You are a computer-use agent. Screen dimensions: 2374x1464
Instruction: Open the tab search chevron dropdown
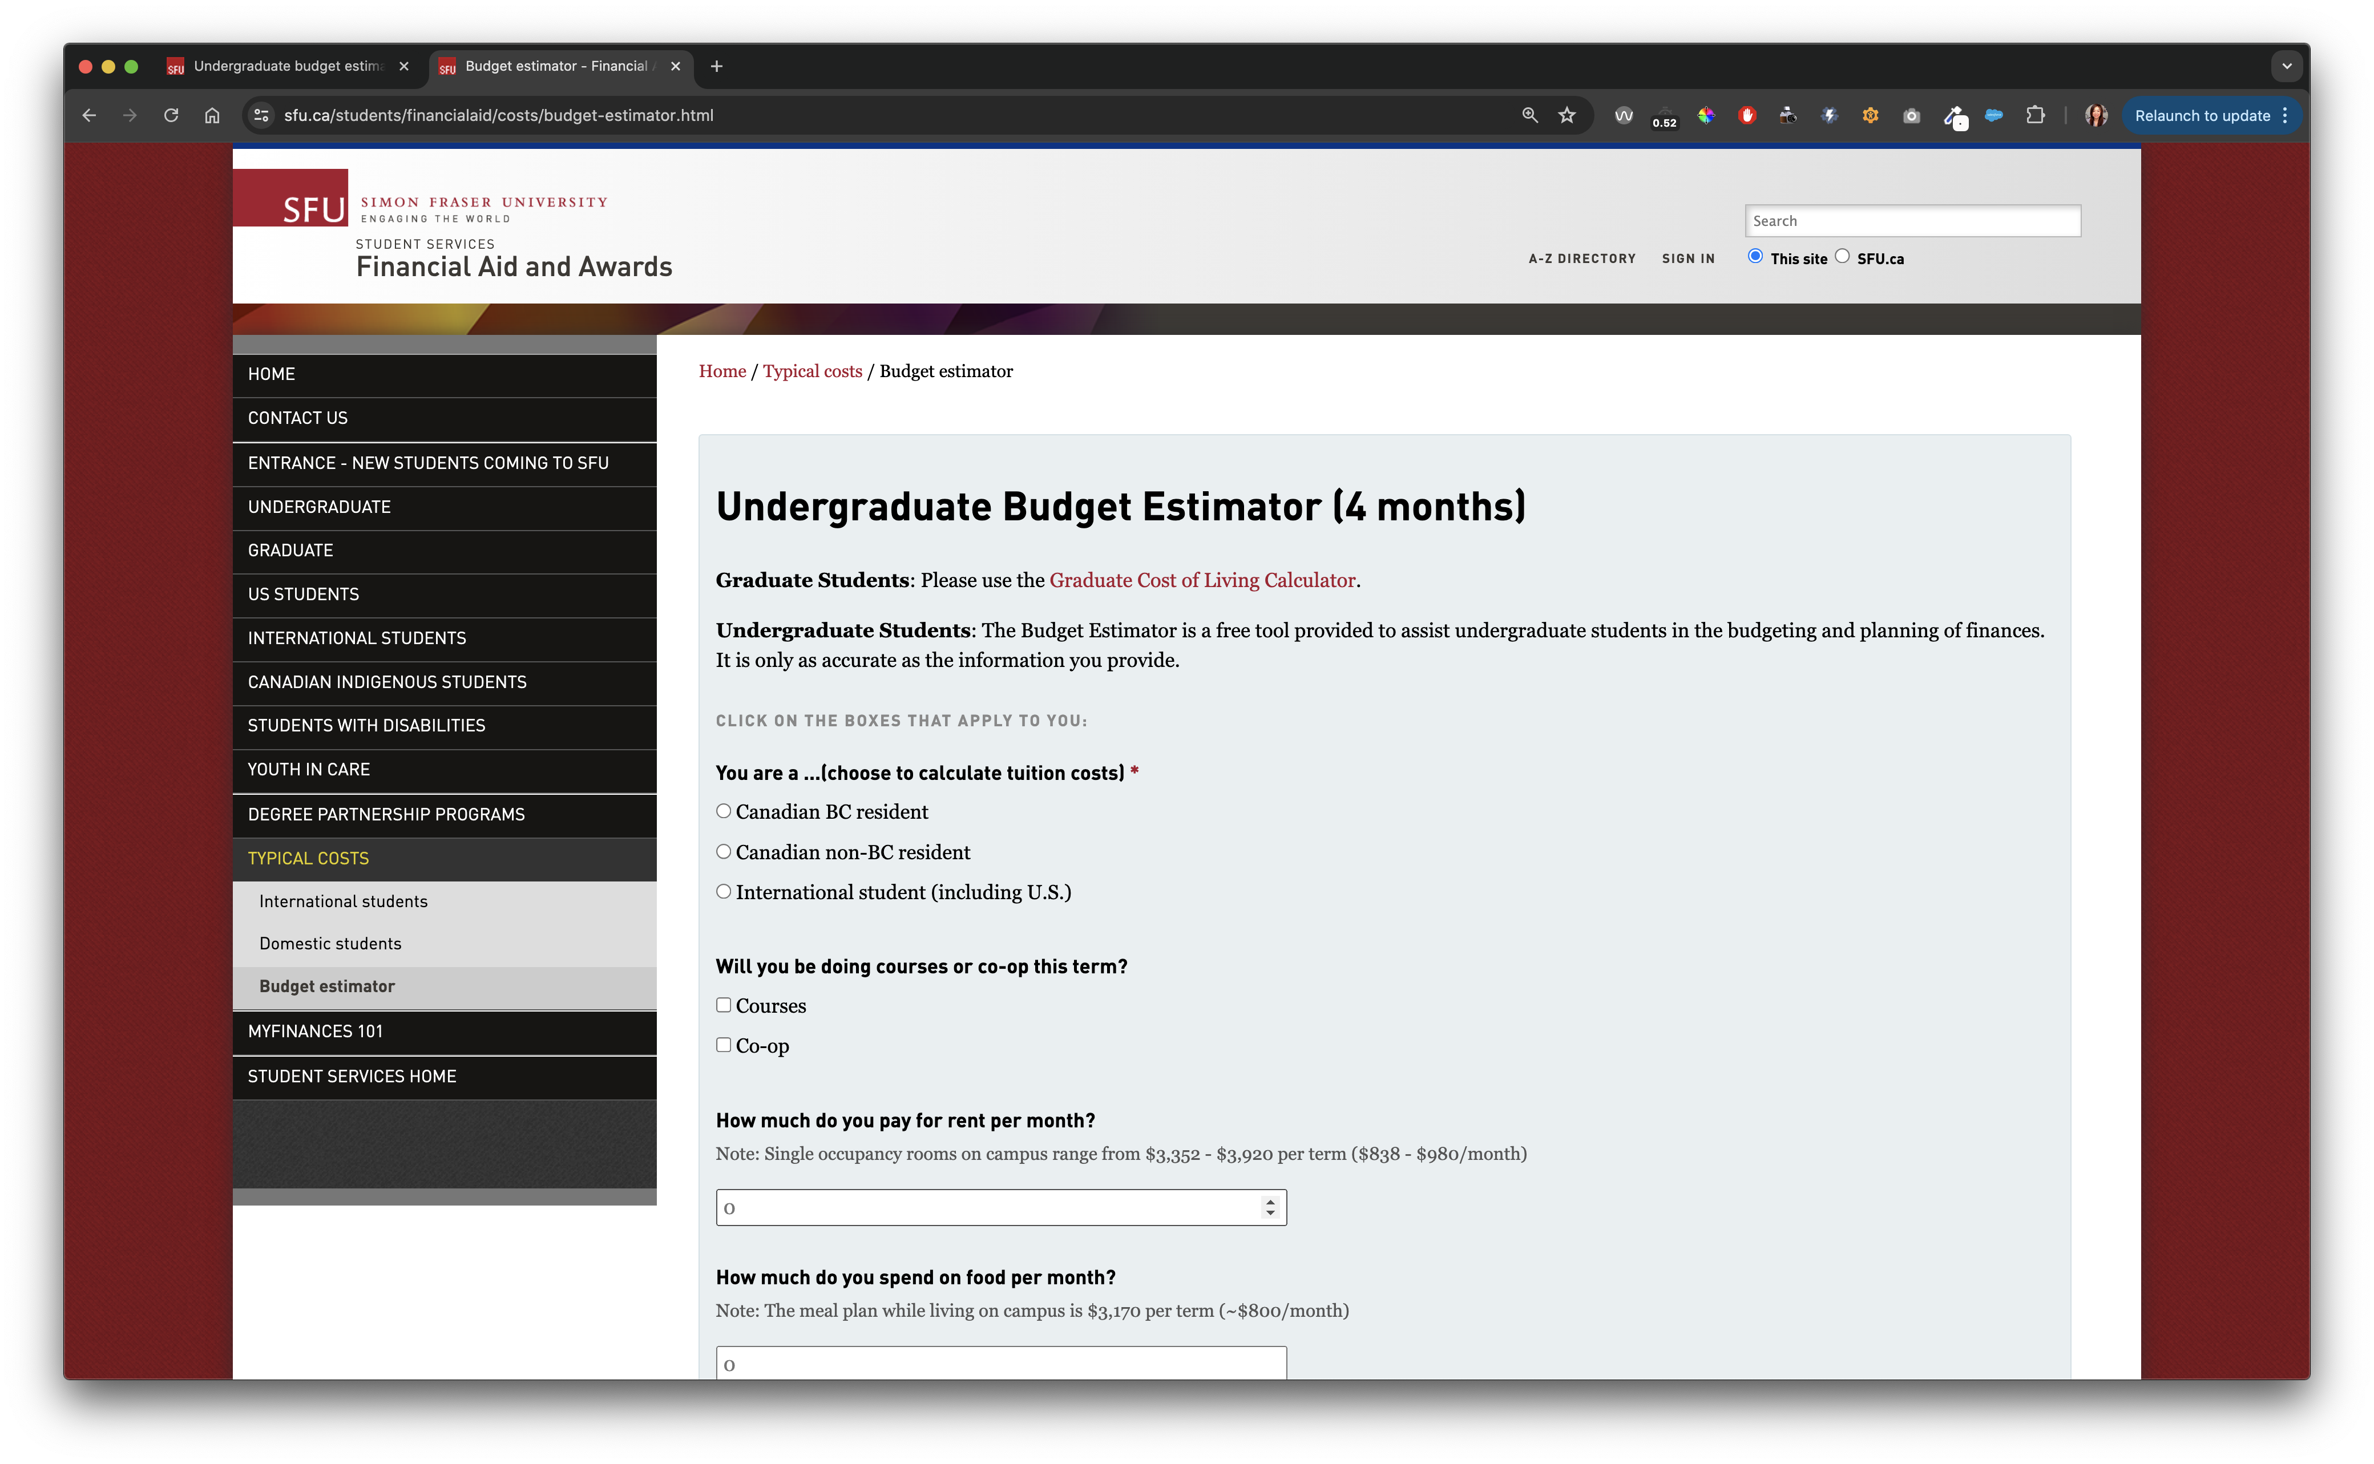click(2287, 66)
